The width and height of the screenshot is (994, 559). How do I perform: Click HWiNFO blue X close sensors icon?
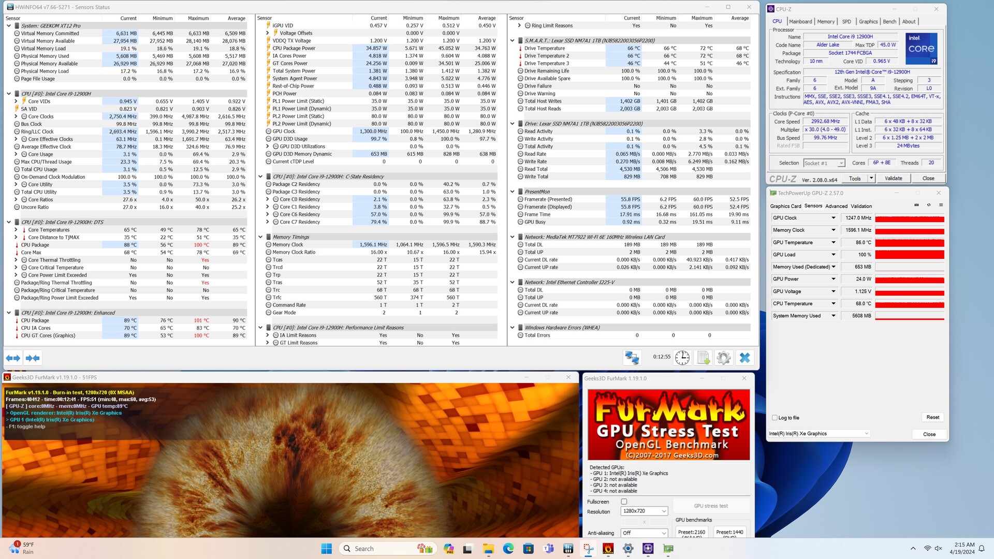click(744, 357)
